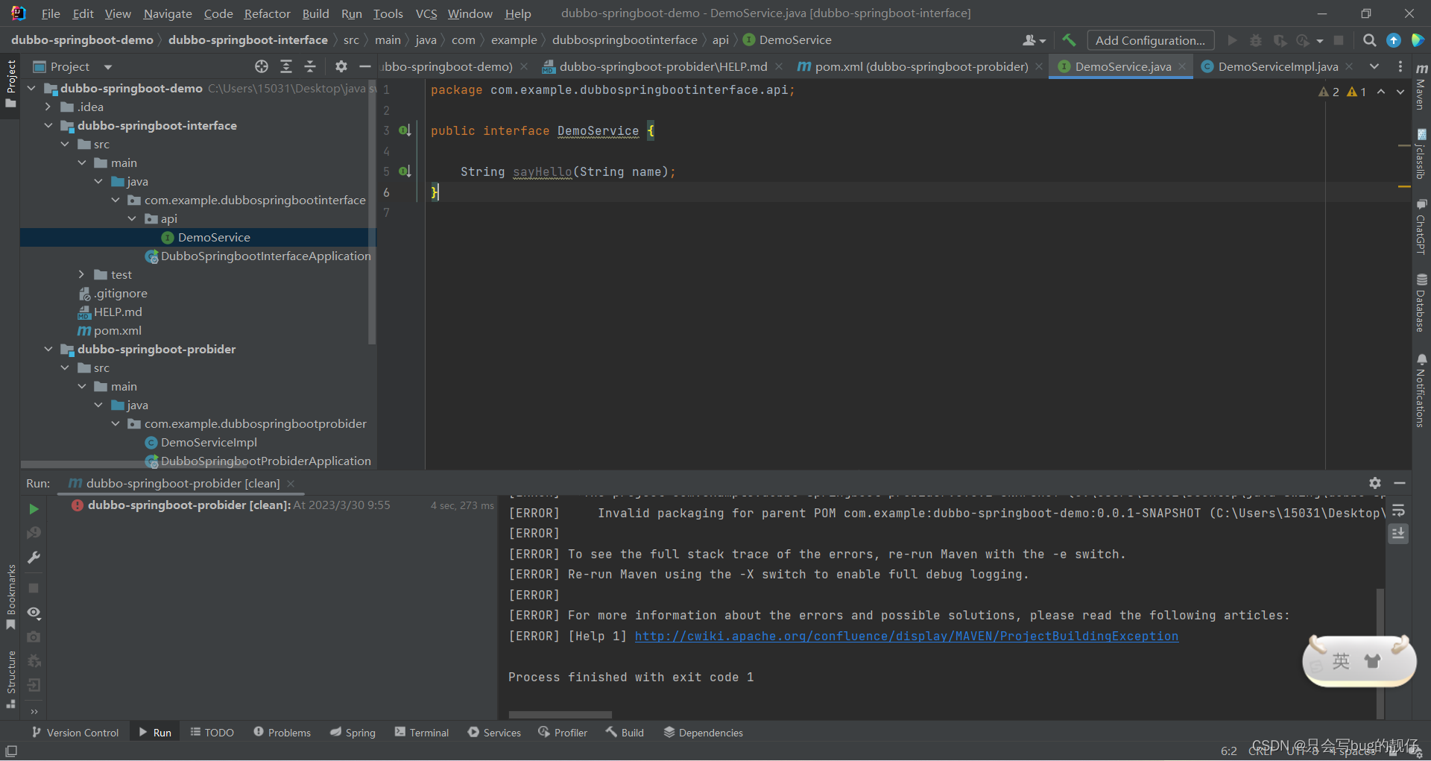The width and height of the screenshot is (1431, 761).
Task: Open the File menu
Action: tap(51, 13)
